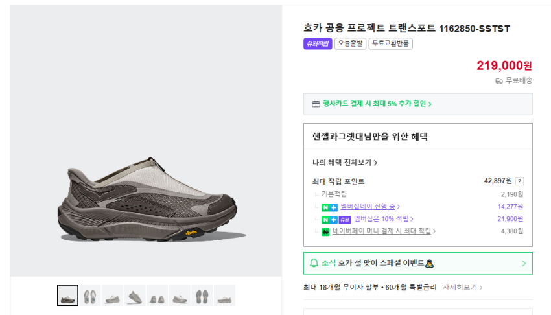Open 행사카드 결제 시 최대 5% 추가 할인
This screenshot has width=551, height=315.
(377, 104)
